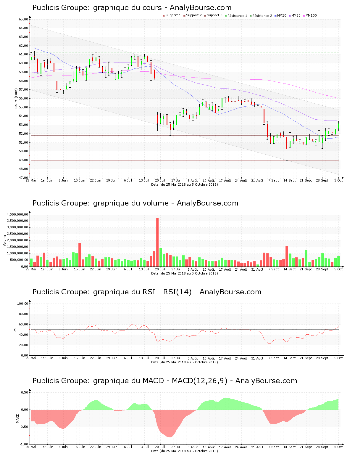Click the Résistance 2 legend entry

(x=261, y=16)
